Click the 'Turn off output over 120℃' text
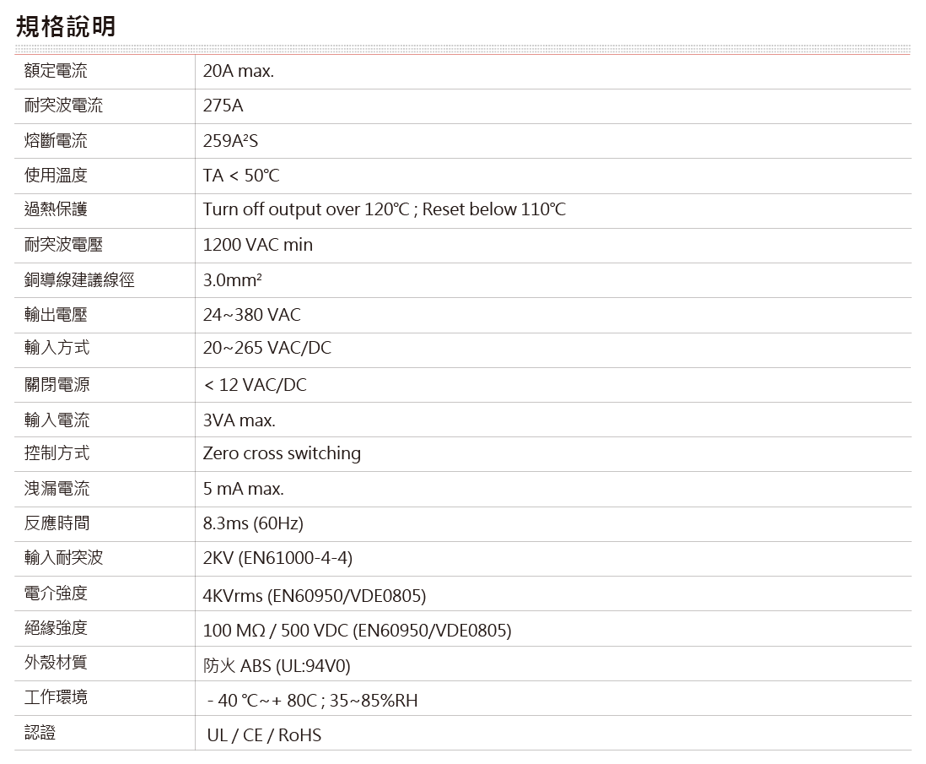 click(x=304, y=209)
